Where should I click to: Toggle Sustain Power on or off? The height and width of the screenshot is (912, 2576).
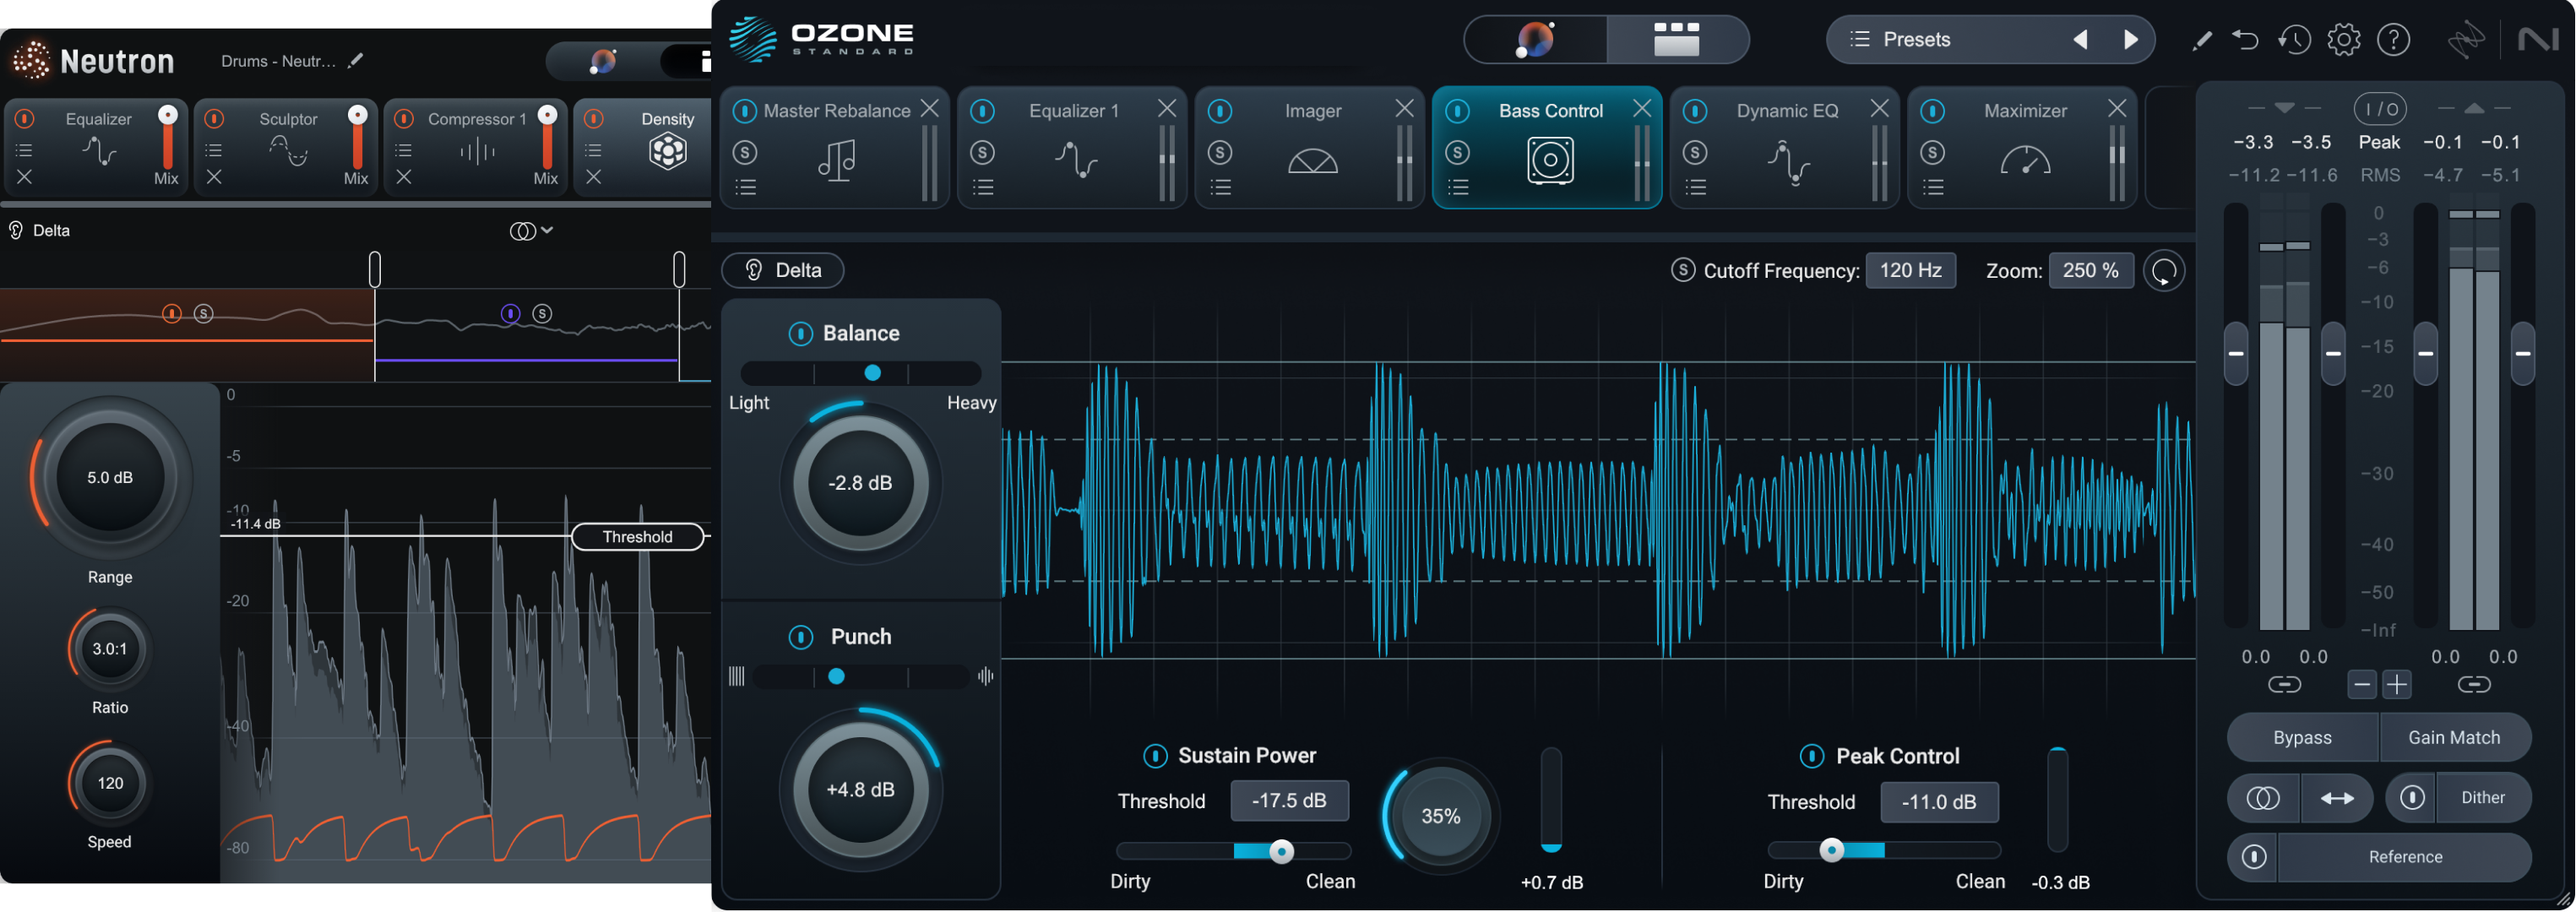[1154, 756]
